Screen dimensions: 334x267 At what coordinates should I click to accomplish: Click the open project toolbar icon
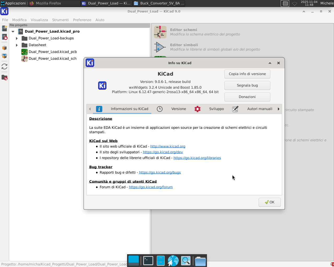(x=4, y=37)
